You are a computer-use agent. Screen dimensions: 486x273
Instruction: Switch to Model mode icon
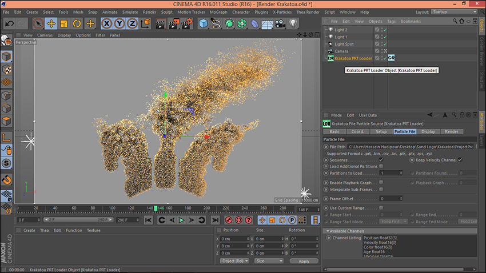6,57
